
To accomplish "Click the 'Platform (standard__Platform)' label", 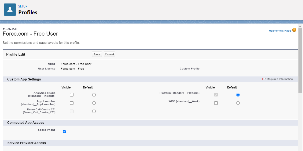I will pyautogui.click(x=179, y=93).
